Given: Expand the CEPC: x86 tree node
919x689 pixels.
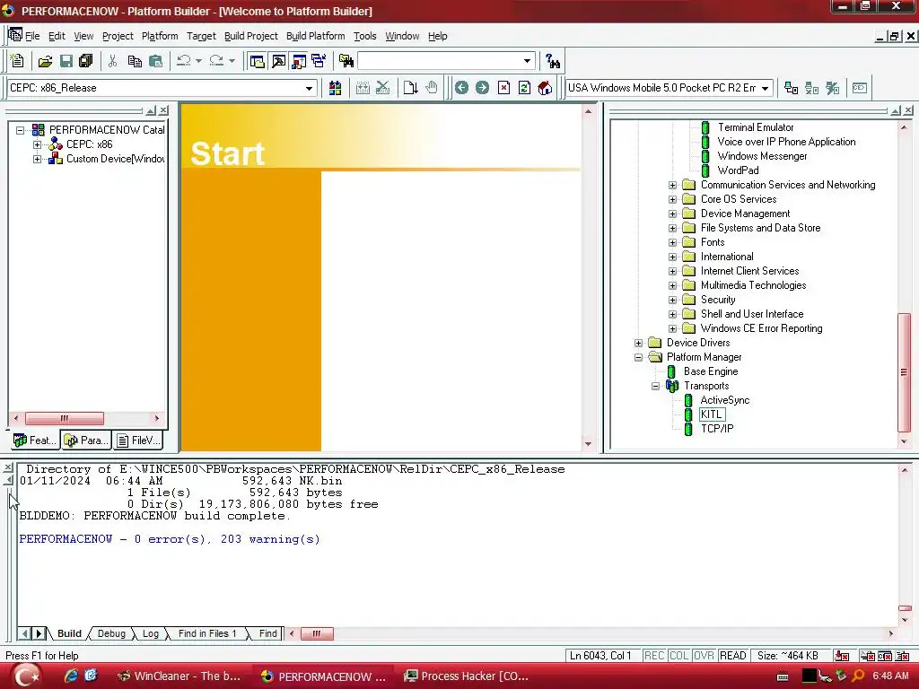Looking at the screenshot, I should [x=37, y=144].
